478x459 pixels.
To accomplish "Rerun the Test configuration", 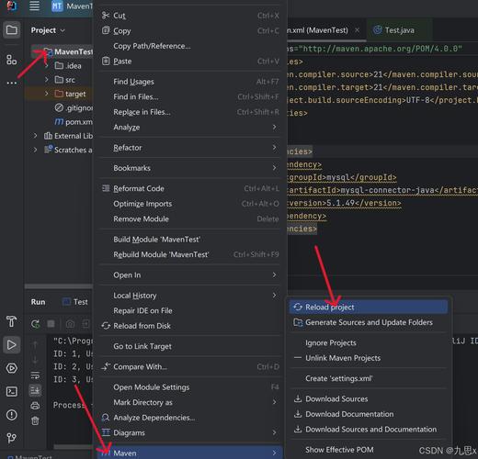I will click(x=35, y=324).
